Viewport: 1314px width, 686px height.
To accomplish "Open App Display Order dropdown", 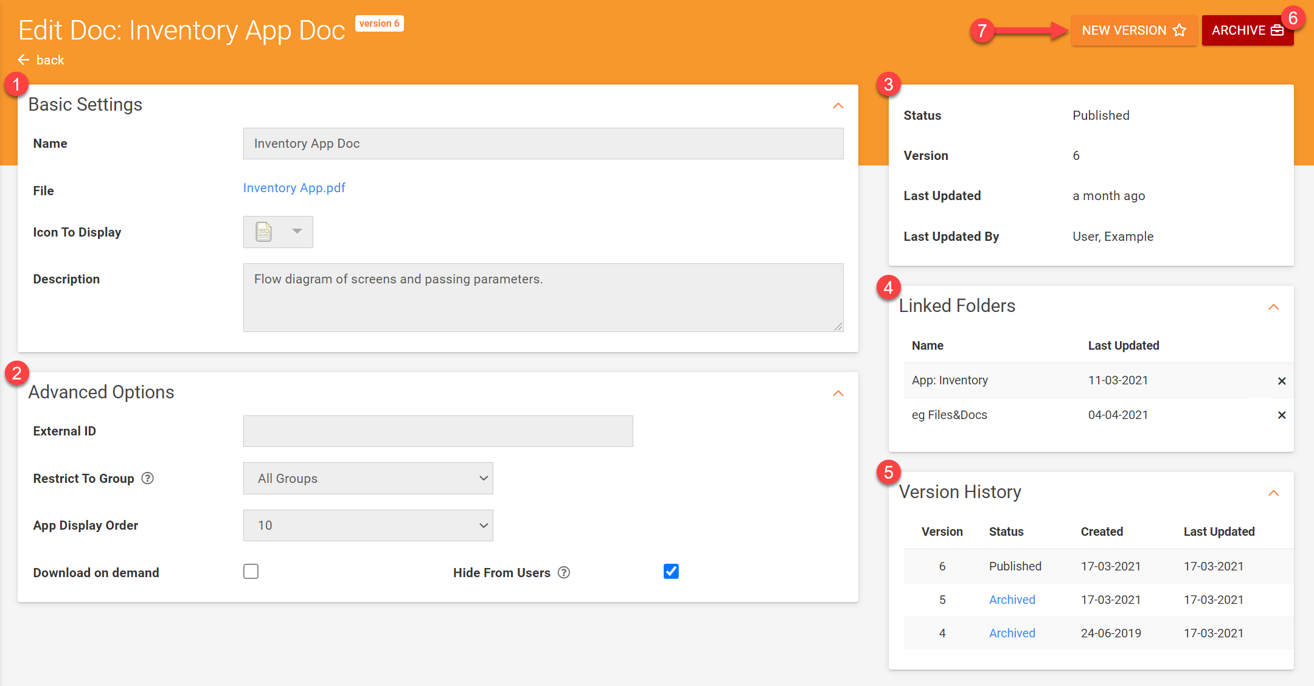I will 368,525.
